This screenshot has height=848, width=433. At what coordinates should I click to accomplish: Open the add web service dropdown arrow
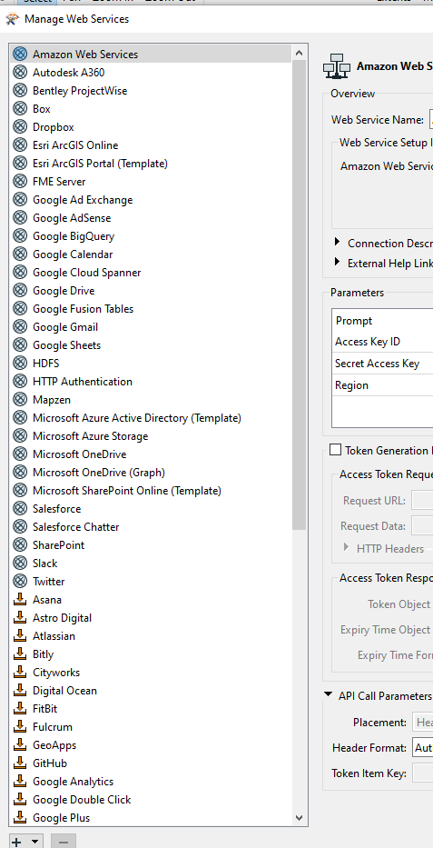[x=35, y=842]
